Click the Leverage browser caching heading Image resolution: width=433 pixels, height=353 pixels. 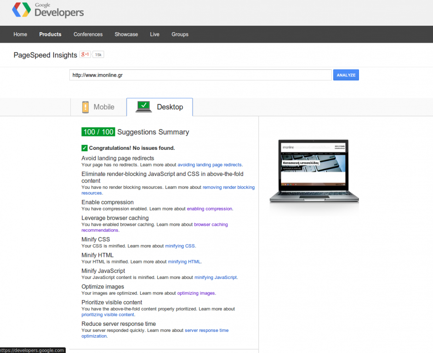(115, 218)
